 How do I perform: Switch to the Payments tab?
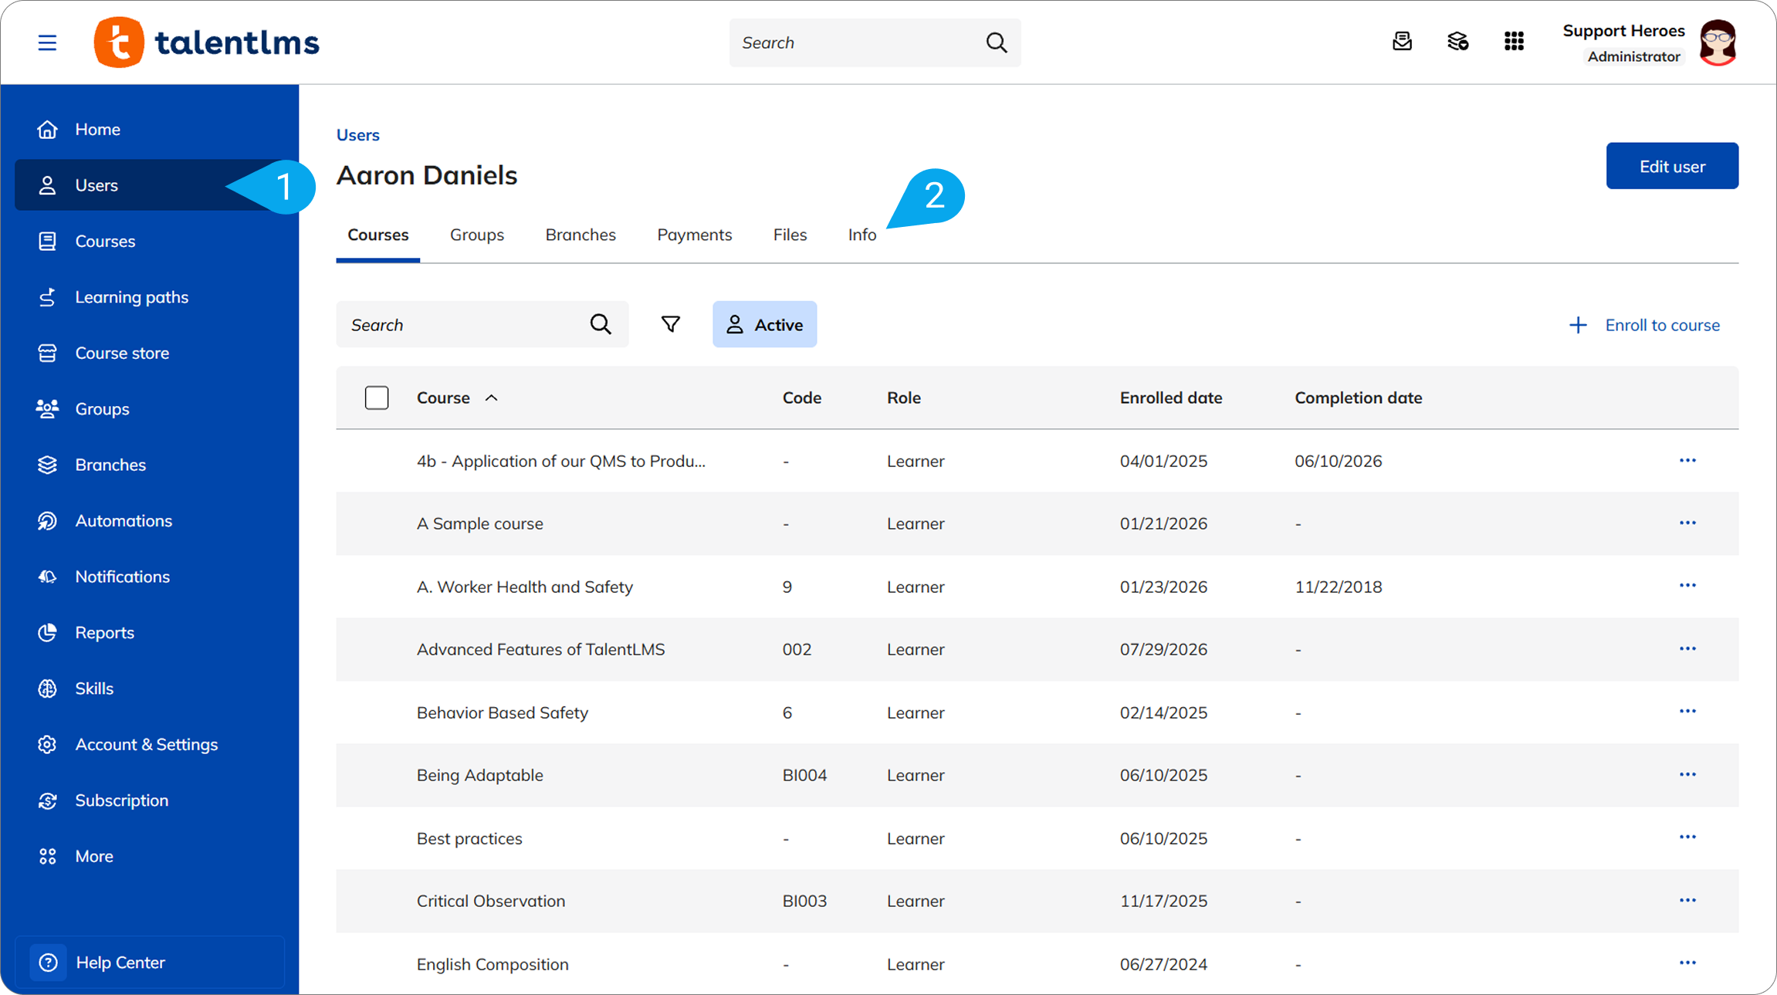[x=694, y=235]
